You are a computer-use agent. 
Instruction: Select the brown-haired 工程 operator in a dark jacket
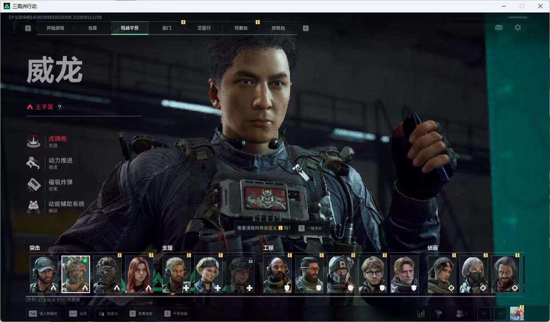click(x=404, y=275)
